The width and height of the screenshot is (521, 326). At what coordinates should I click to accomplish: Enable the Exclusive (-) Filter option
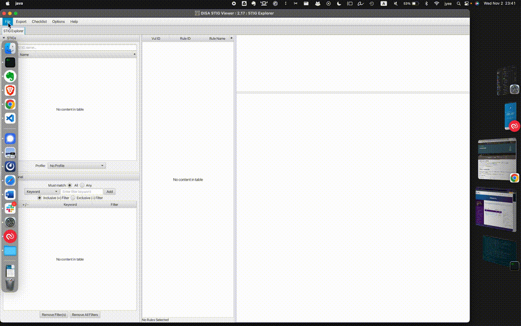pos(73,198)
